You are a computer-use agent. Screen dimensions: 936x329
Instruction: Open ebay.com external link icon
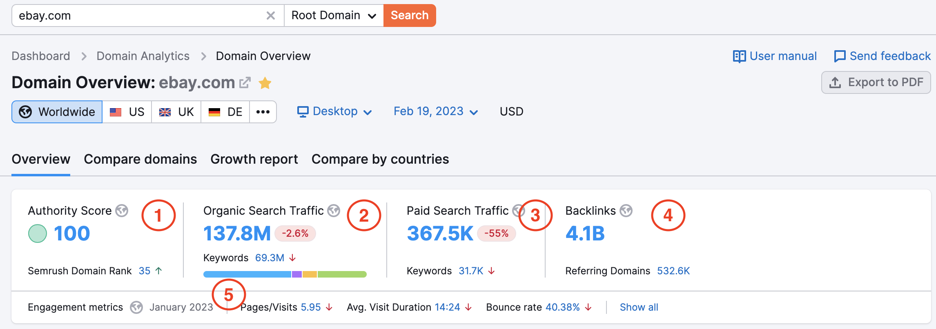[x=245, y=82]
